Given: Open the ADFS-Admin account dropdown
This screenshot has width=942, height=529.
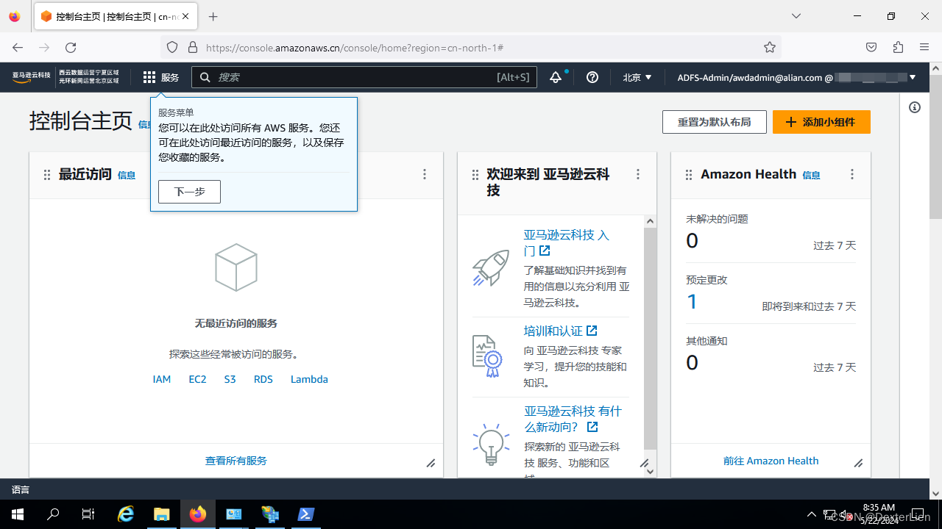Looking at the screenshot, I should (797, 77).
